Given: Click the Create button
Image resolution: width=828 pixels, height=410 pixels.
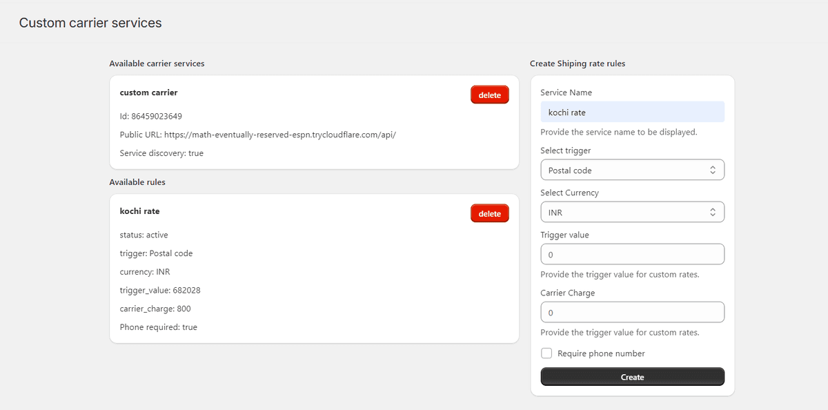Looking at the screenshot, I should (x=632, y=377).
